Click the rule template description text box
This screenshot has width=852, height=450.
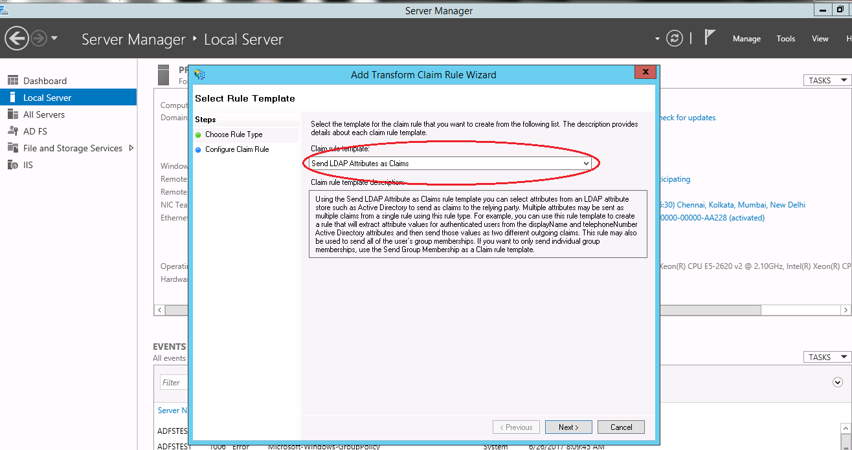click(478, 223)
